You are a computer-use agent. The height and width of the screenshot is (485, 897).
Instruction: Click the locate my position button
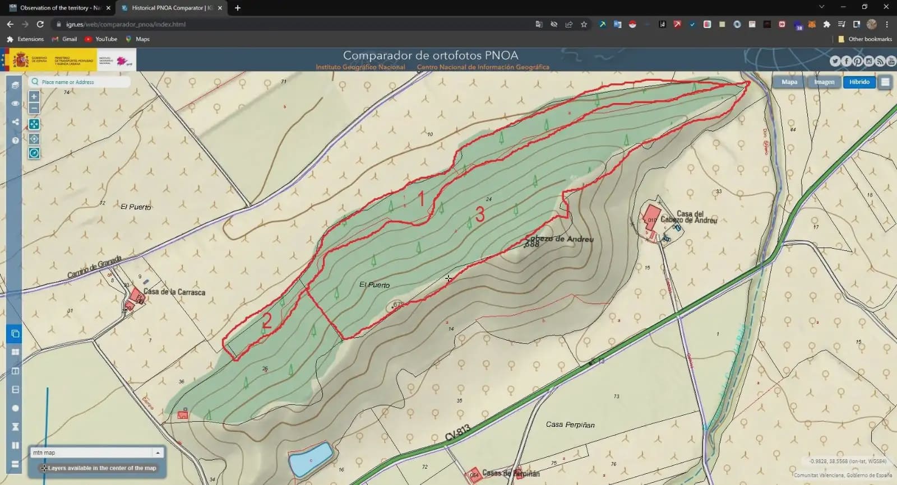point(34,139)
